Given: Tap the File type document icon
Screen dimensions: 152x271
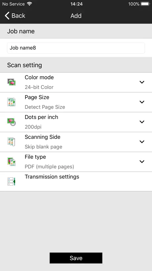Looking at the screenshot, I should click(12, 161).
